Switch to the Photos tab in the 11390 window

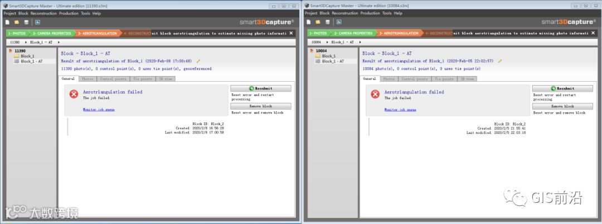coord(88,79)
